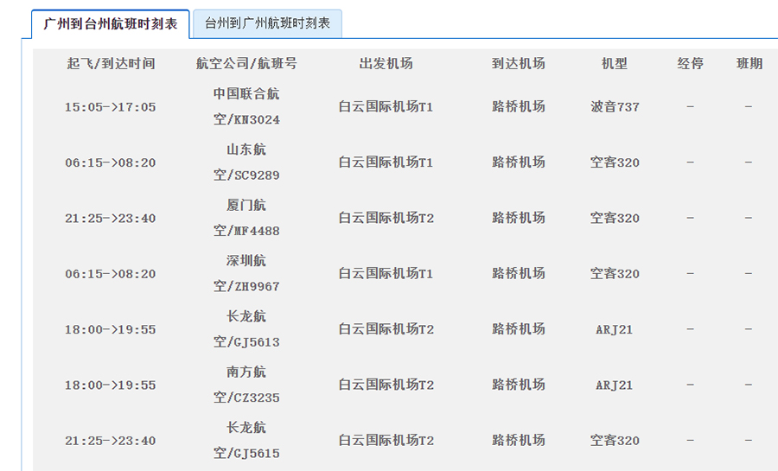Click the 15:05->17:05 departure time cell
Screen dimensions: 778x471
tap(111, 107)
